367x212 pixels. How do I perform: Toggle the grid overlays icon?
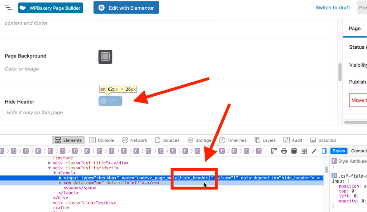304,151
